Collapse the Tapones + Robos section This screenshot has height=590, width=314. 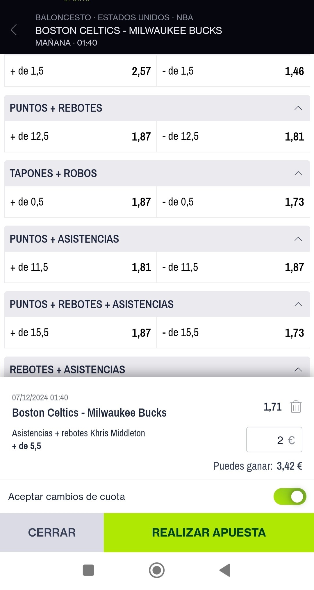(x=298, y=173)
